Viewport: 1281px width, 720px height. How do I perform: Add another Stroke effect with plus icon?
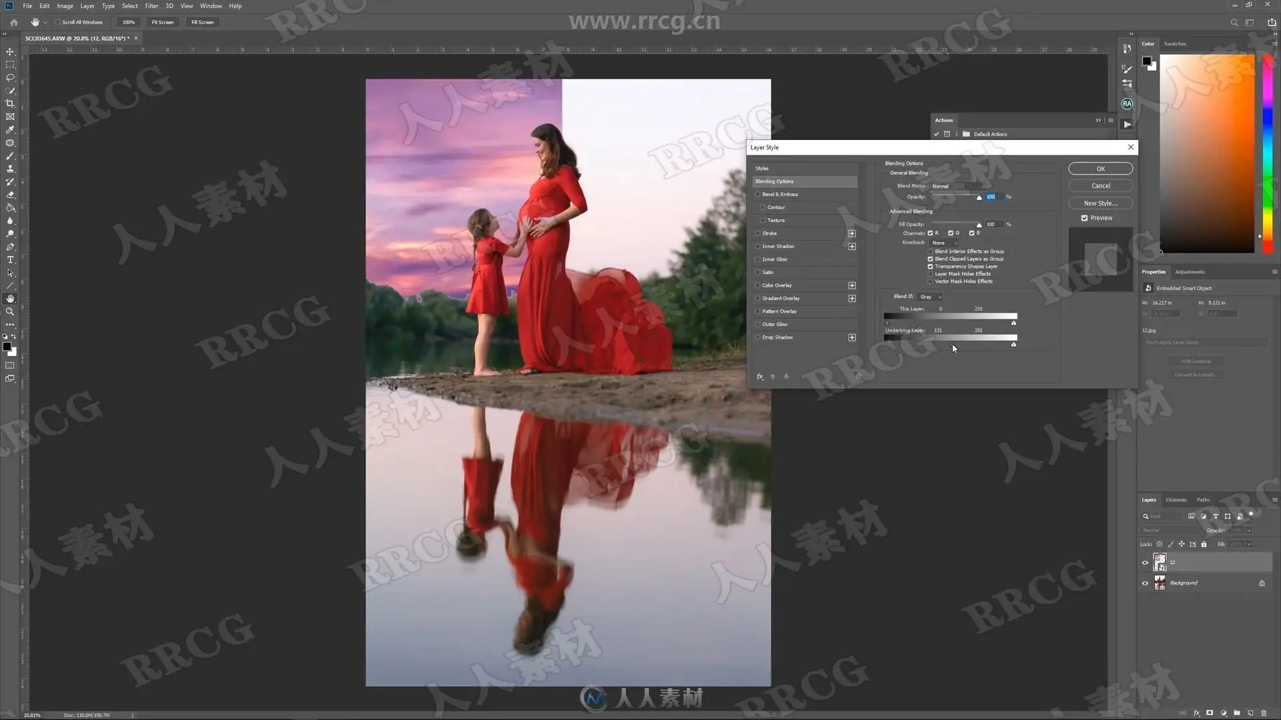(x=852, y=233)
